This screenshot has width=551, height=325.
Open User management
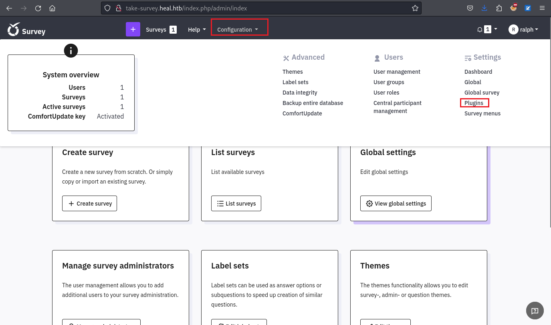point(397,72)
